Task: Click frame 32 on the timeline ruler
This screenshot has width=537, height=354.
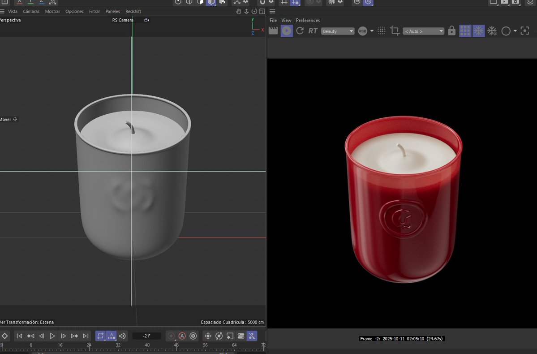Action: point(118,345)
